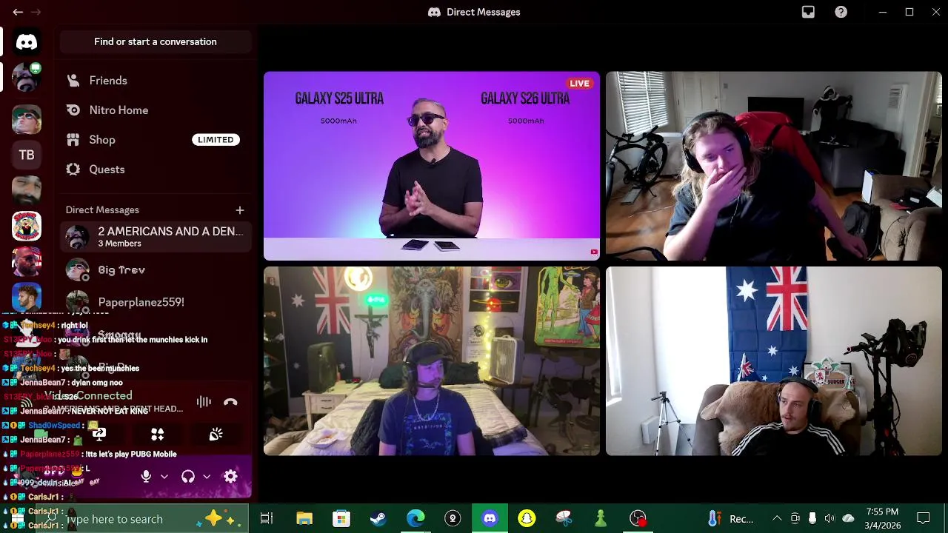Focus the webcam tile with black gaming chair
The height and width of the screenshot is (533, 948).
[774, 166]
